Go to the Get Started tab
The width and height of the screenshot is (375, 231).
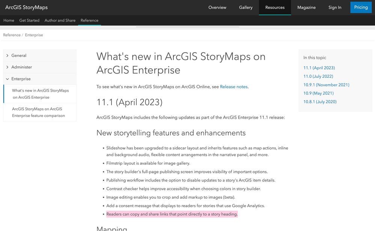point(29,20)
